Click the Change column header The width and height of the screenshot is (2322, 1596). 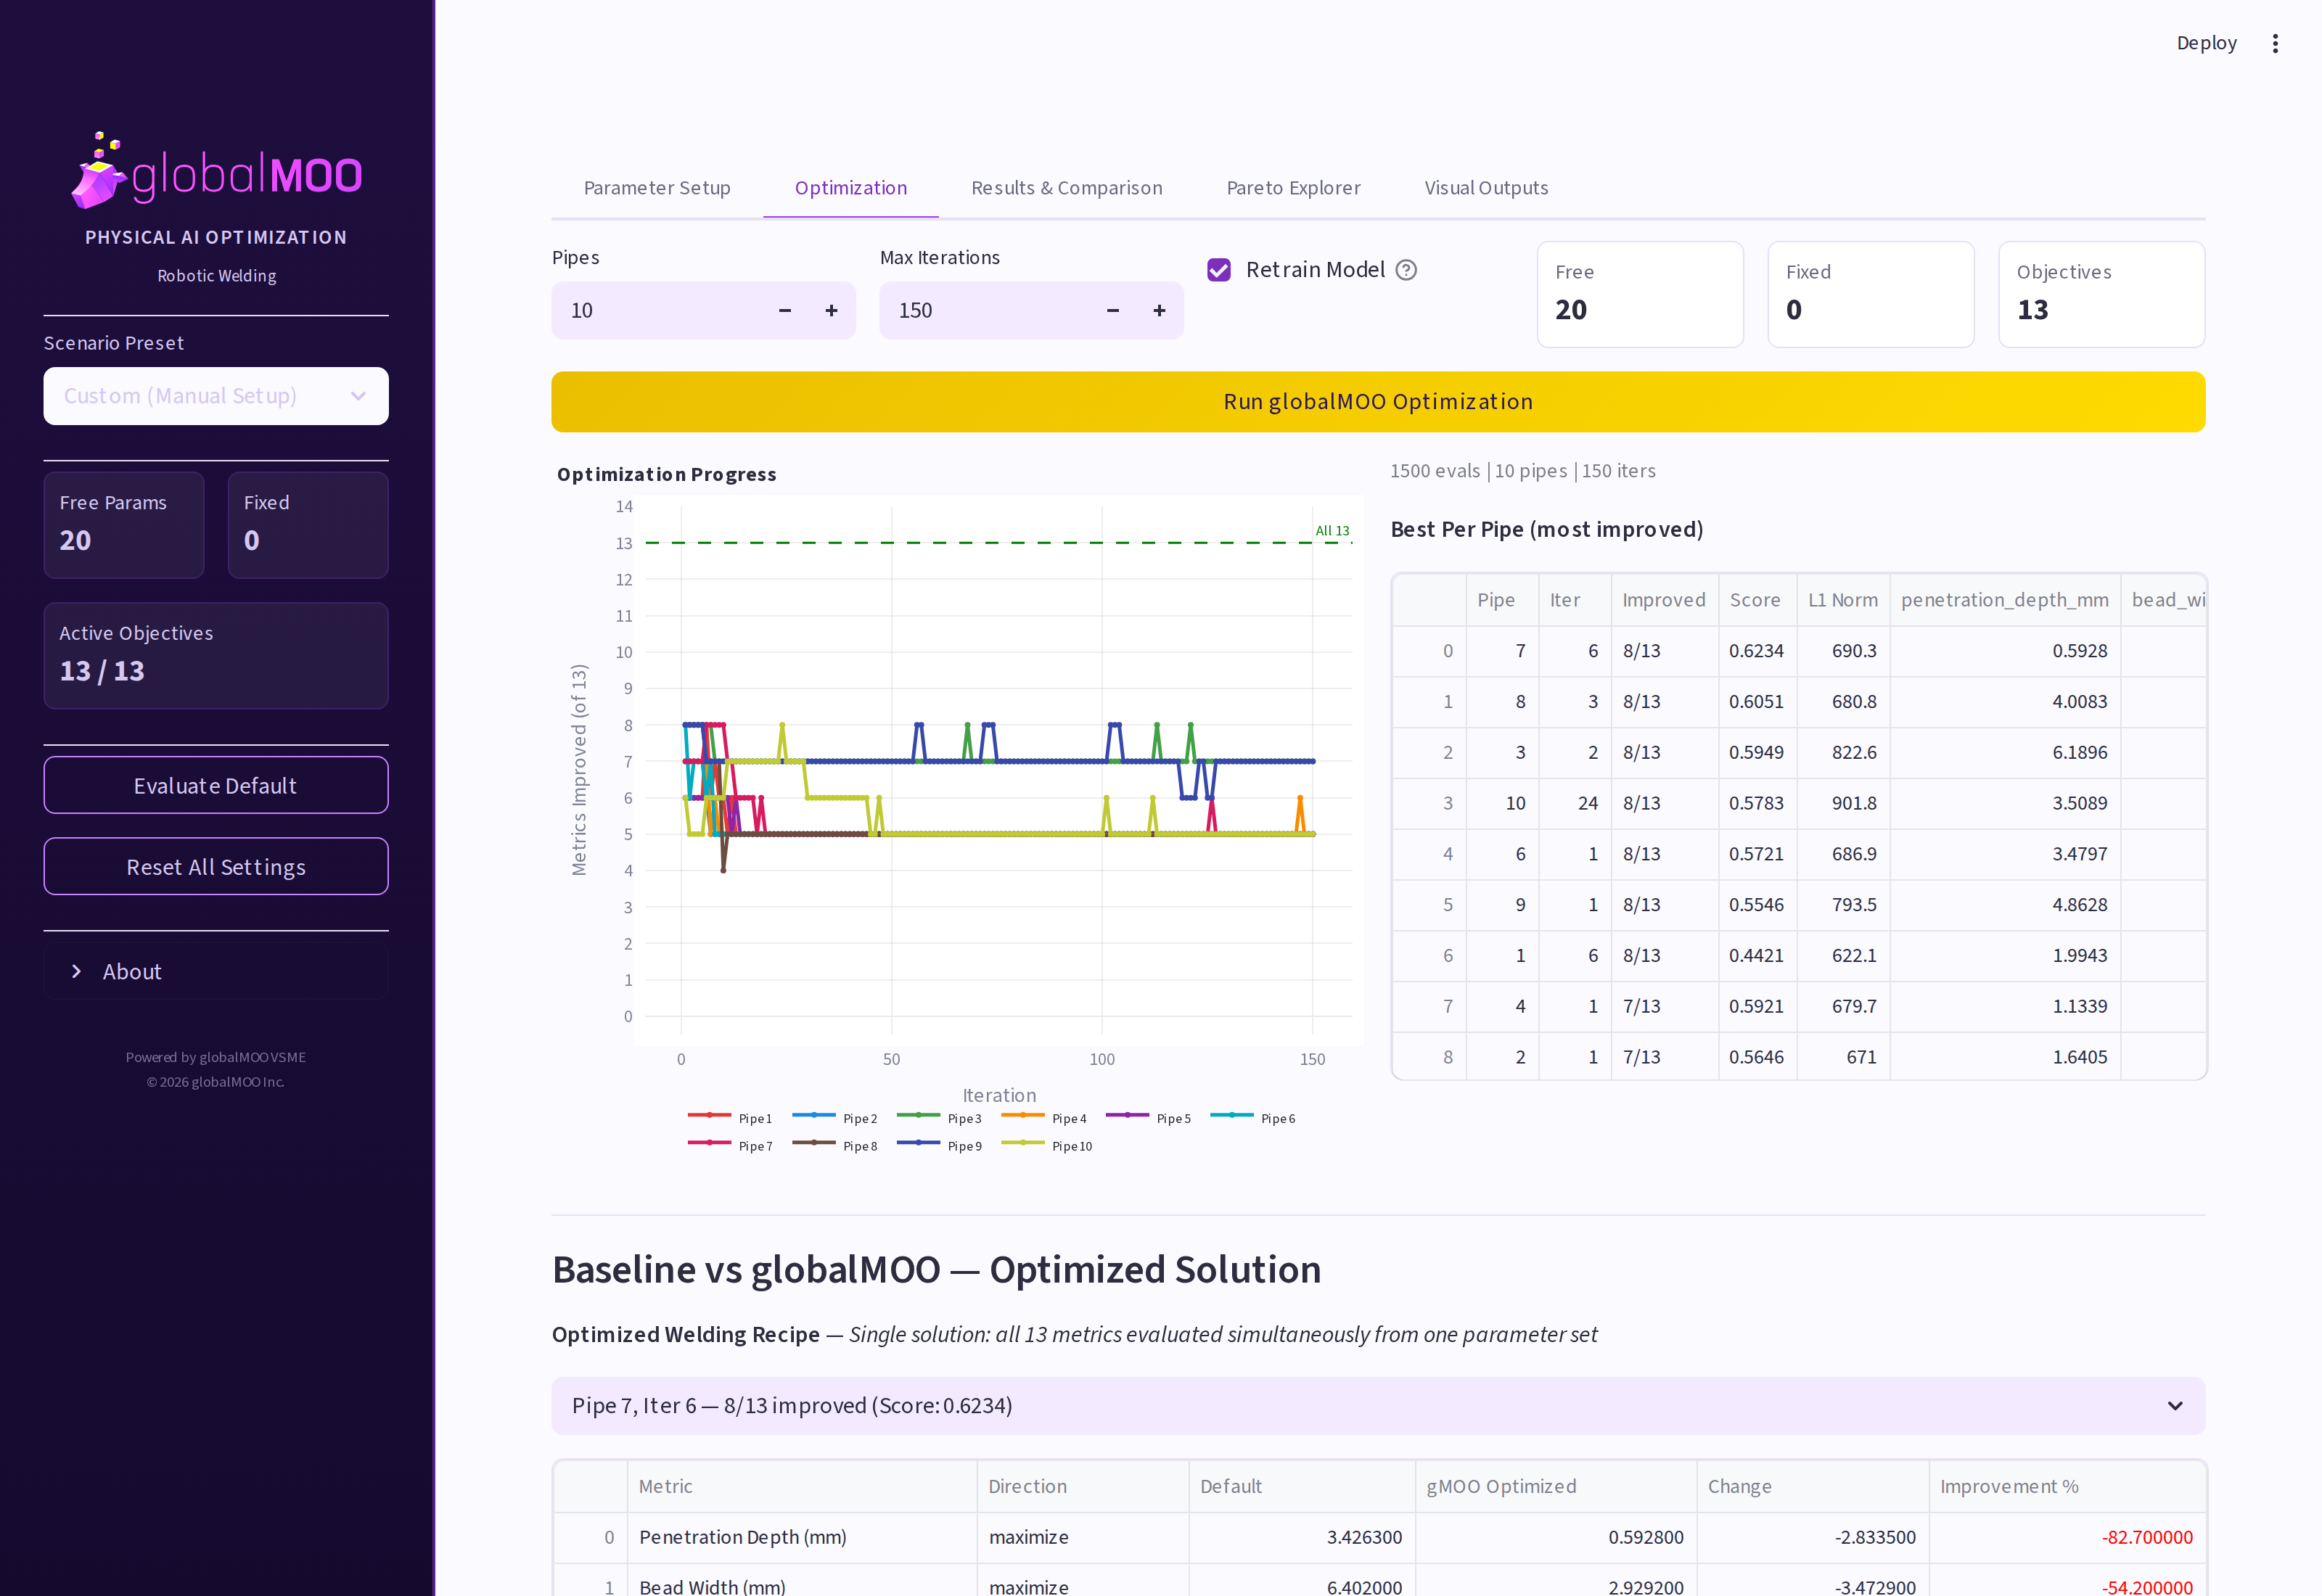click(x=1812, y=1486)
